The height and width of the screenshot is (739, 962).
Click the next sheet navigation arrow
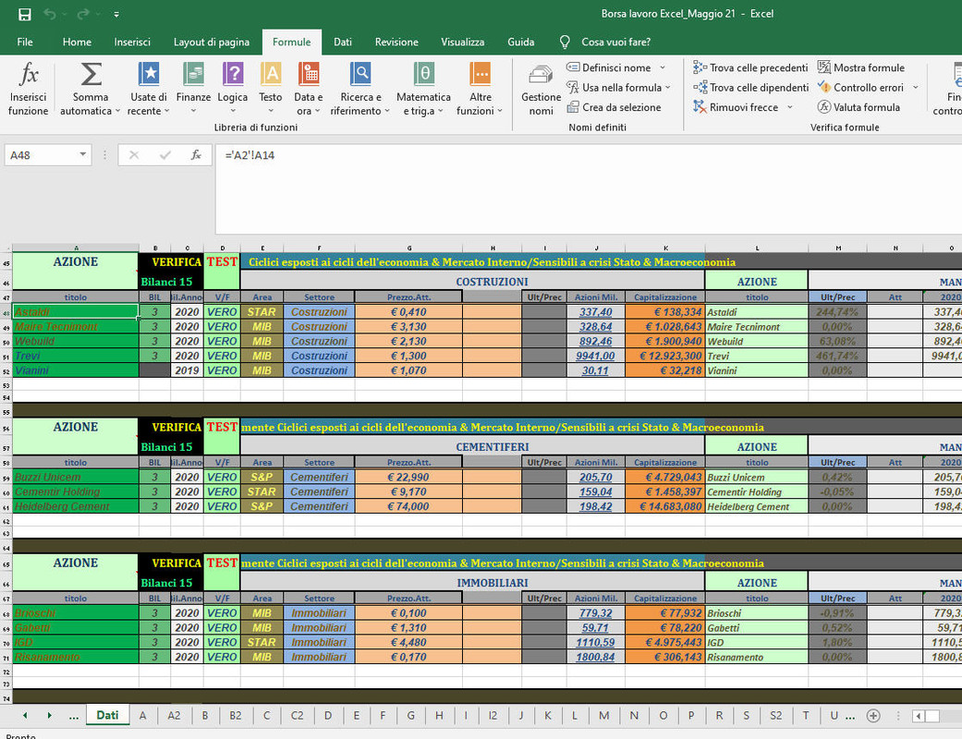pos(49,716)
